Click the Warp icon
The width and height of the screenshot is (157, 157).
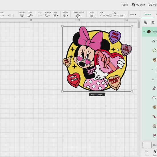[91, 16]
